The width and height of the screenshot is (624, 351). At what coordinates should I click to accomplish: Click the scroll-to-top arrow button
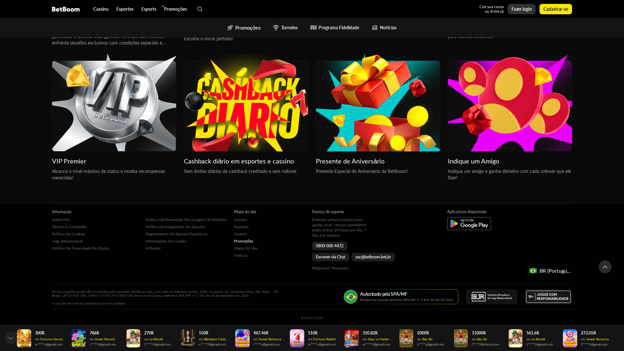605,267
